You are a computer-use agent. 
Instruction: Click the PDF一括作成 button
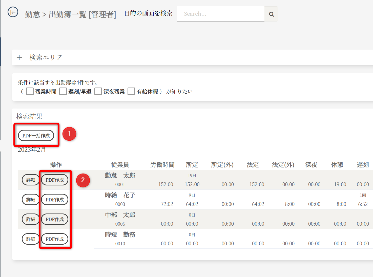pyautogui.click(x=36, y=136)
